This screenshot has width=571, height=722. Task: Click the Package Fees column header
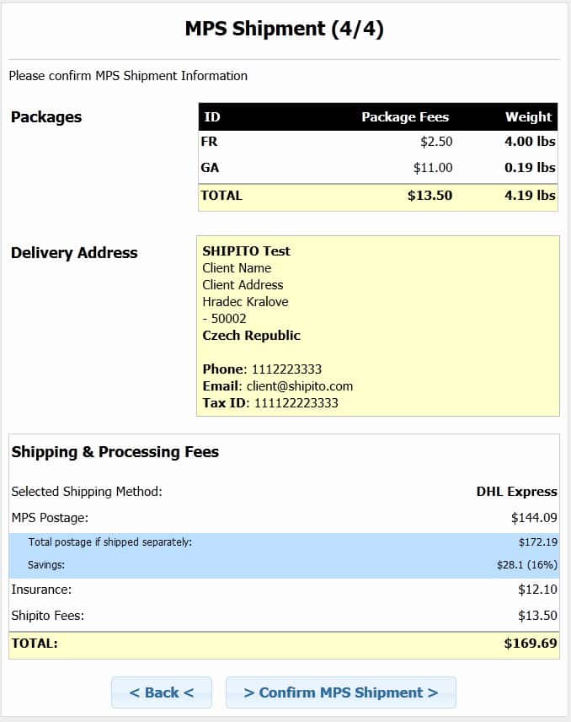(405, 117)
